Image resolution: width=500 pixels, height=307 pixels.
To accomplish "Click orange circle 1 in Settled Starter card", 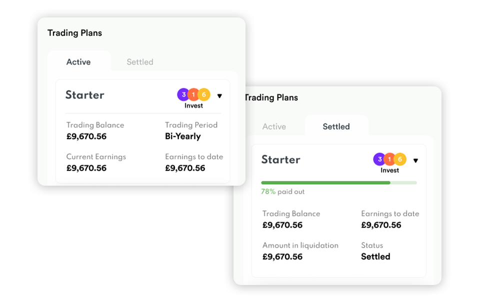I will 389,159.
